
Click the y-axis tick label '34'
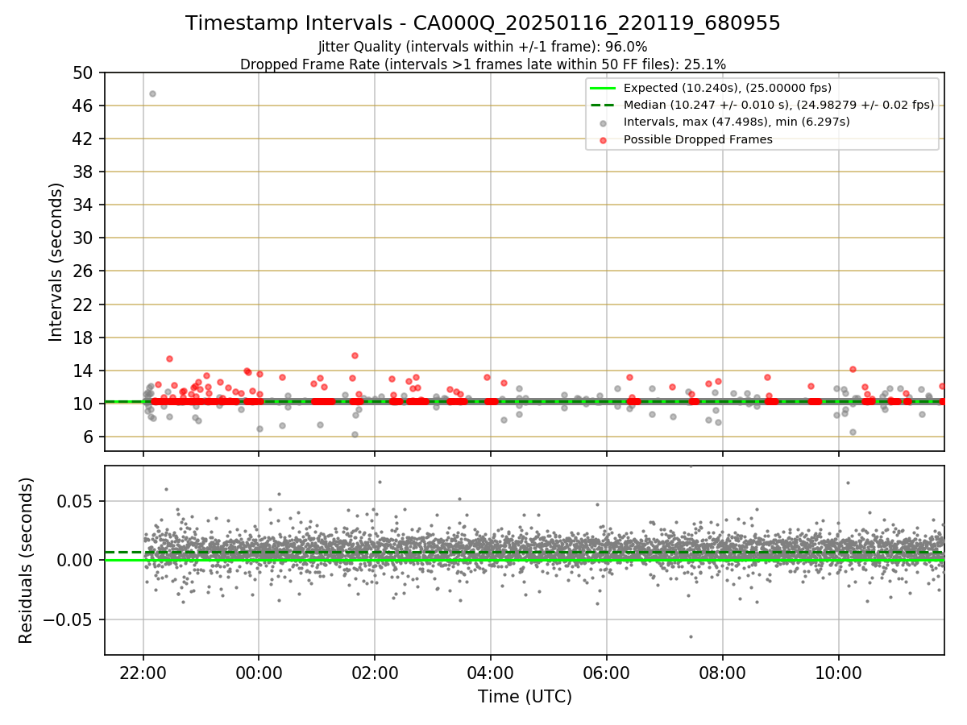[x=84, y=205]
